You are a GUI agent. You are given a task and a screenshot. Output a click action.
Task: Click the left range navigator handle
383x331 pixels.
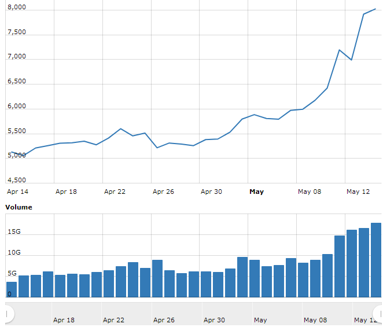click(7, 314)
